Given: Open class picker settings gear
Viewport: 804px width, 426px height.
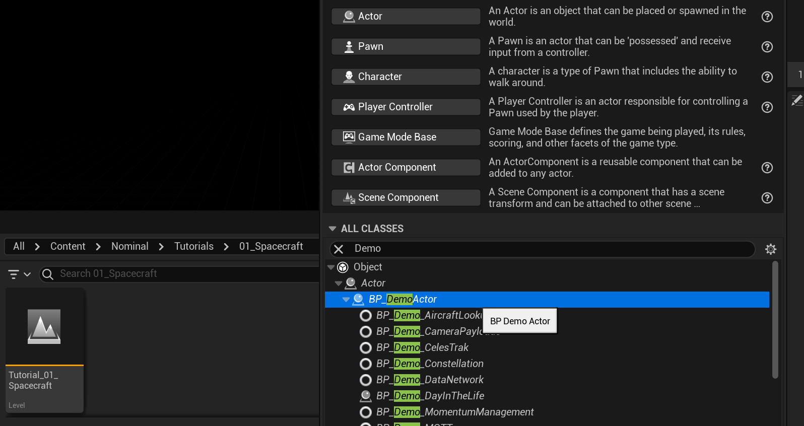Looking at the screenshot, I should click(771, 249).
